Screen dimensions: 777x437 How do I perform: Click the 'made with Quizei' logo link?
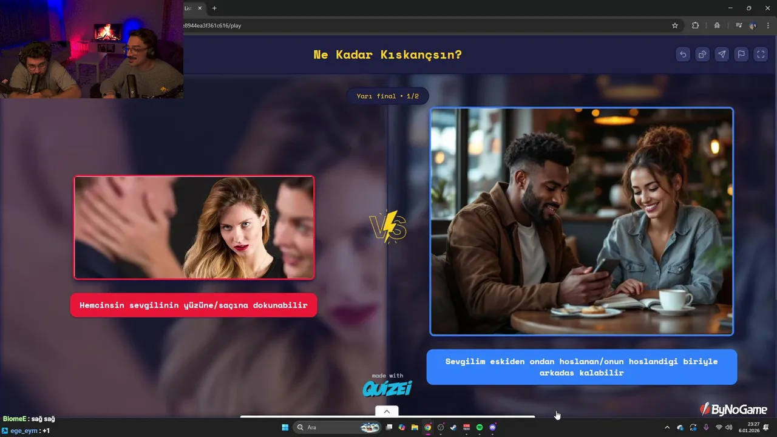click(387, 385)
